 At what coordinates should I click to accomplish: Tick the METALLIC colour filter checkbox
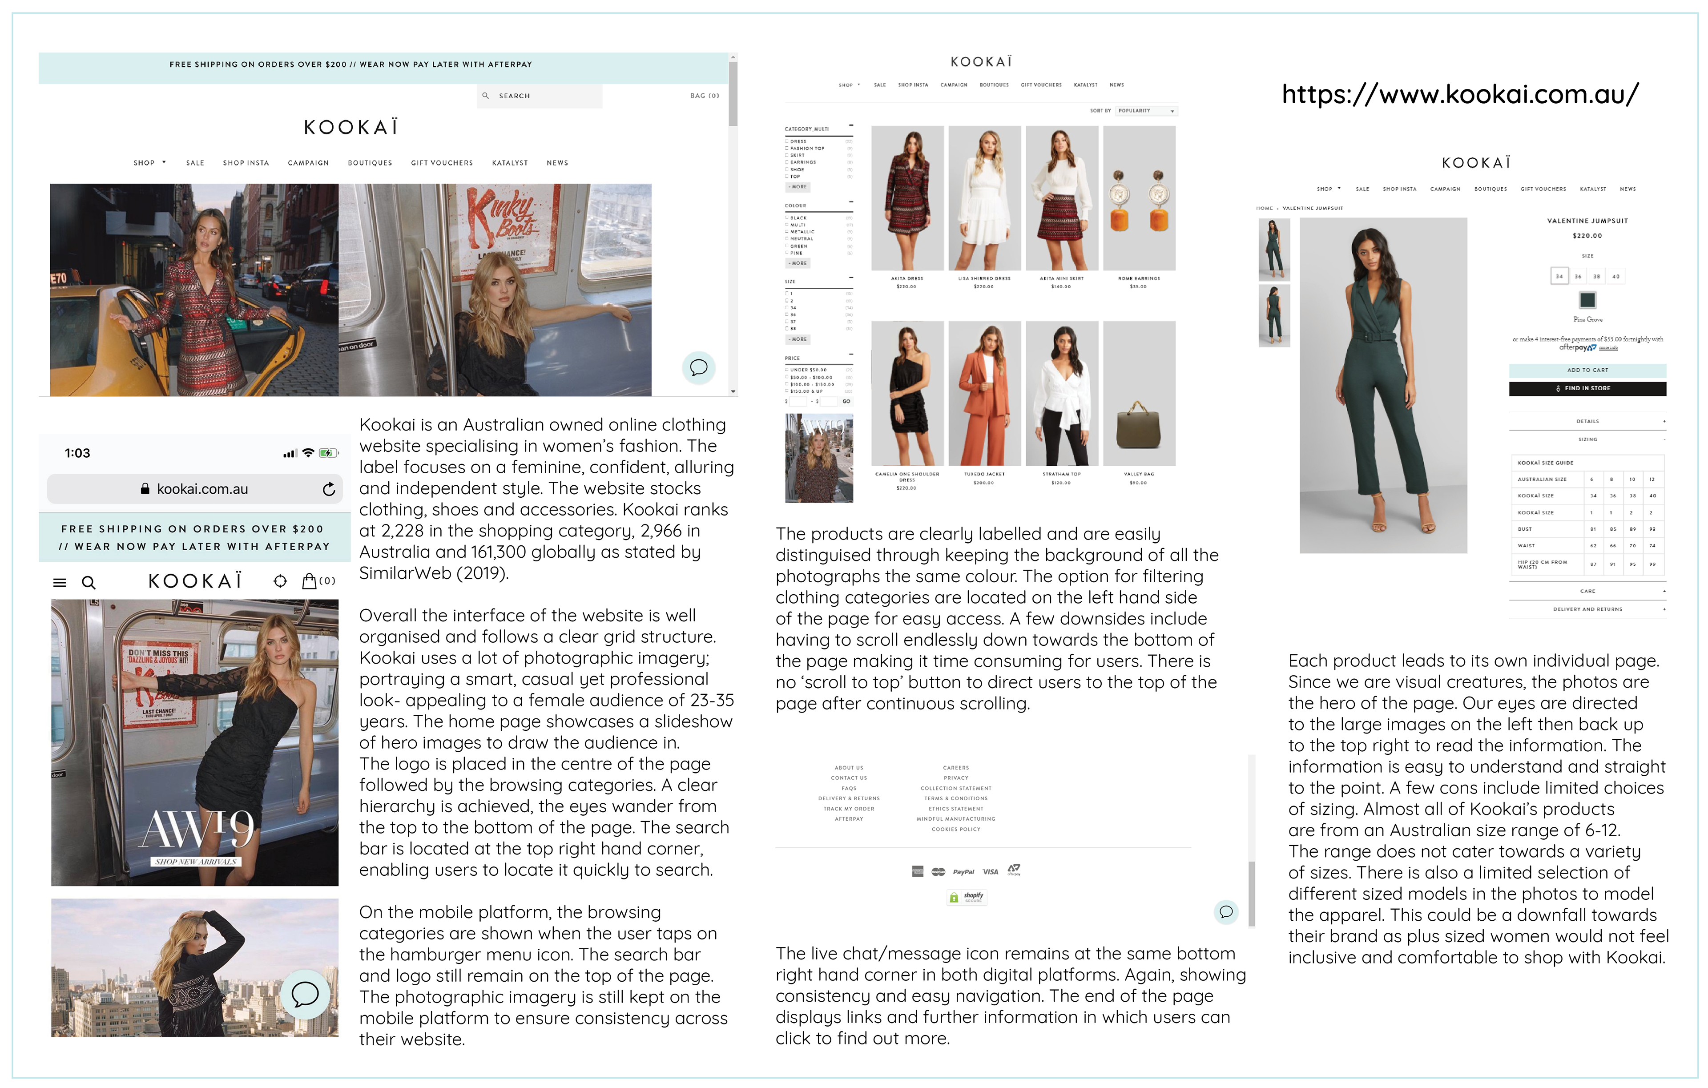787,232
